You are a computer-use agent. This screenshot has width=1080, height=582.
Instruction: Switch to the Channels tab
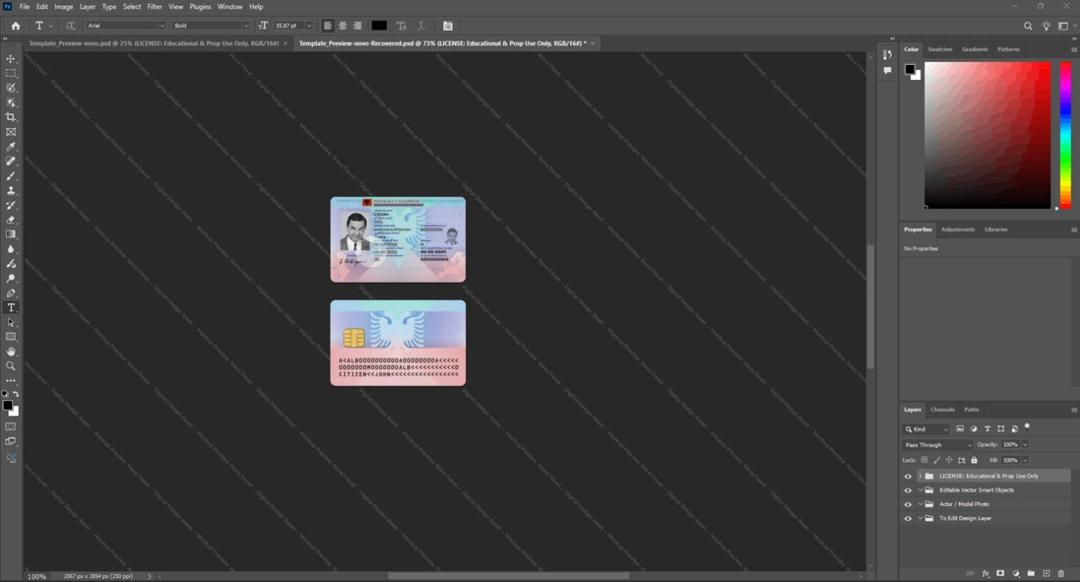tap(942, 409)
